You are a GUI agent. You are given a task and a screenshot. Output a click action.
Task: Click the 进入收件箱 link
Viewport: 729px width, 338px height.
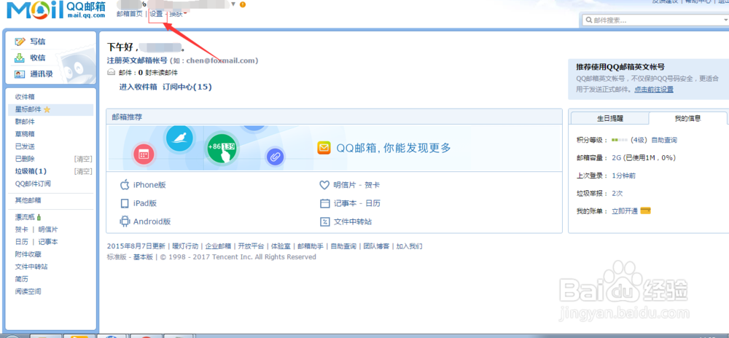point(138,87)
